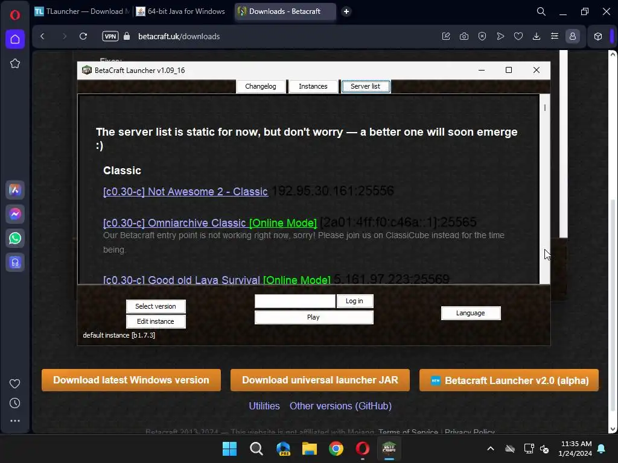
Task: Click Select version button
Action: pyautogui.click(x=156, y=306)
